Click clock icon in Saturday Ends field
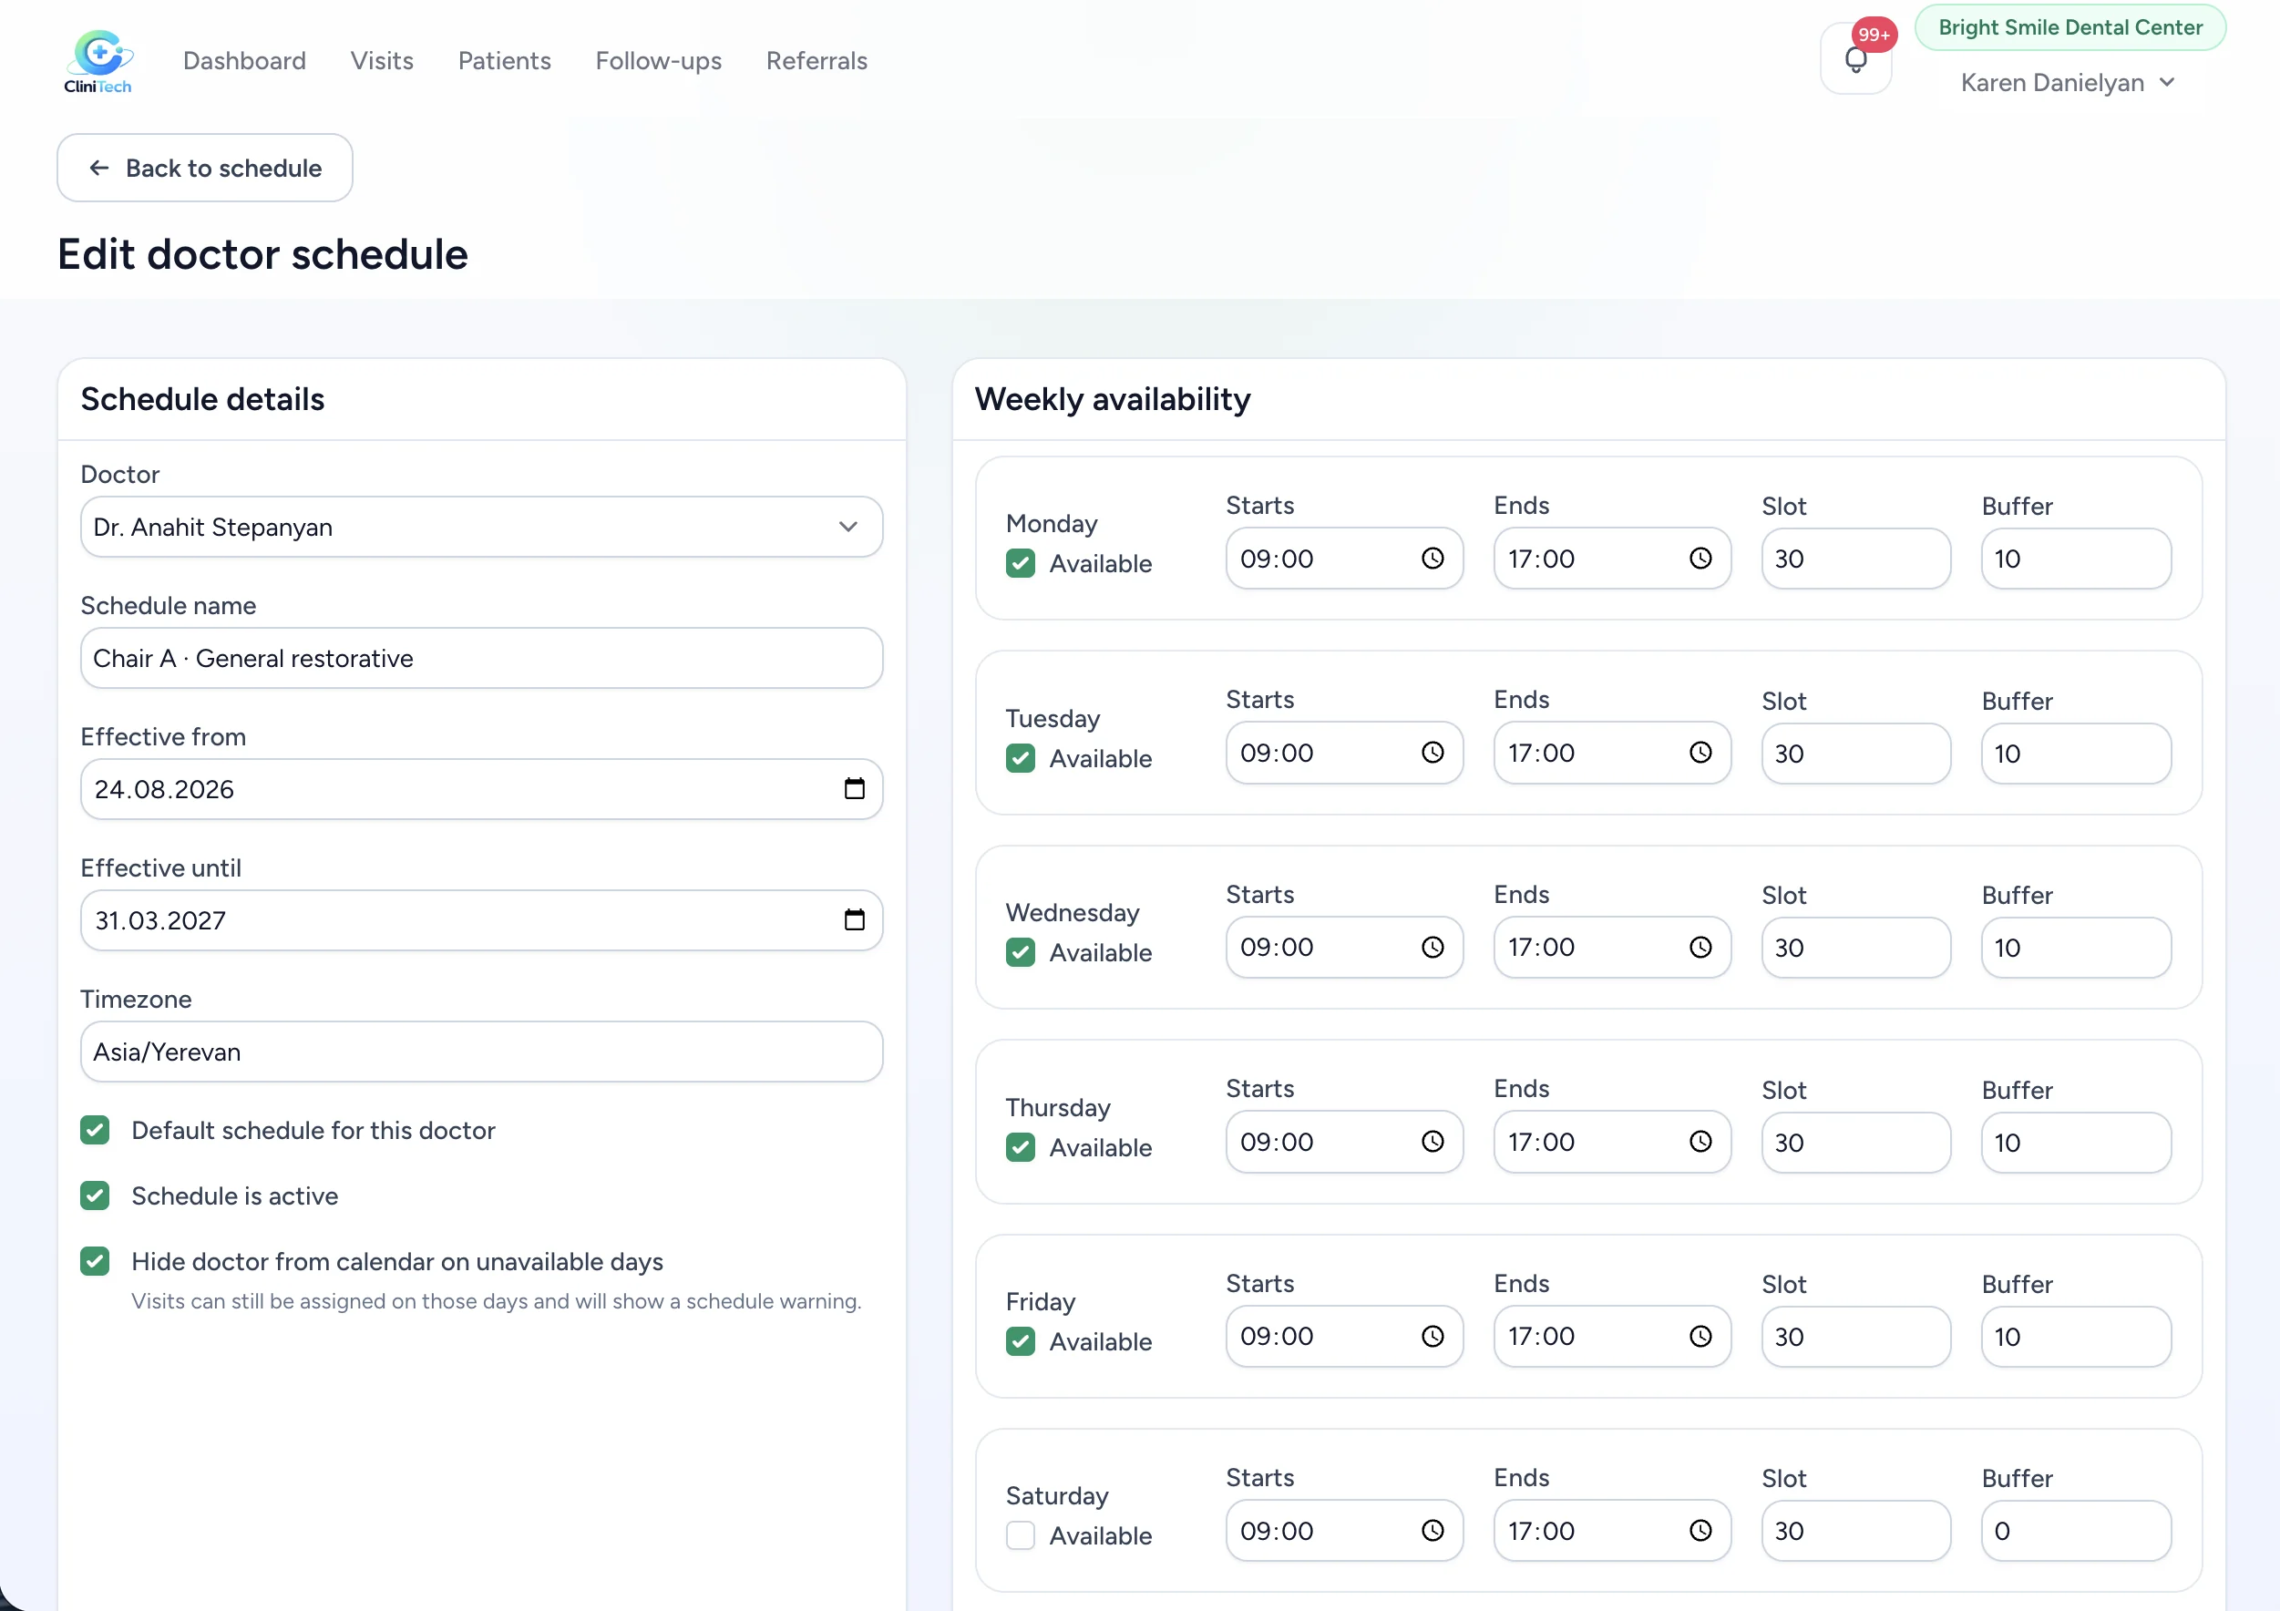The height and width of the screenshot is (1611, 2280). tap(1700, 1531)
